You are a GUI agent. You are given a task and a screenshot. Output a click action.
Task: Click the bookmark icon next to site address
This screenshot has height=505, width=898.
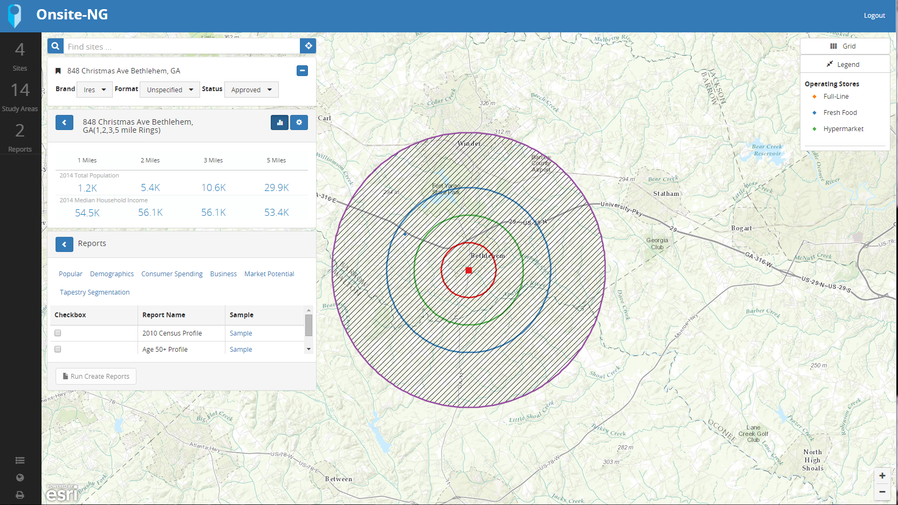pyautogui.click(x=58, y=71)
